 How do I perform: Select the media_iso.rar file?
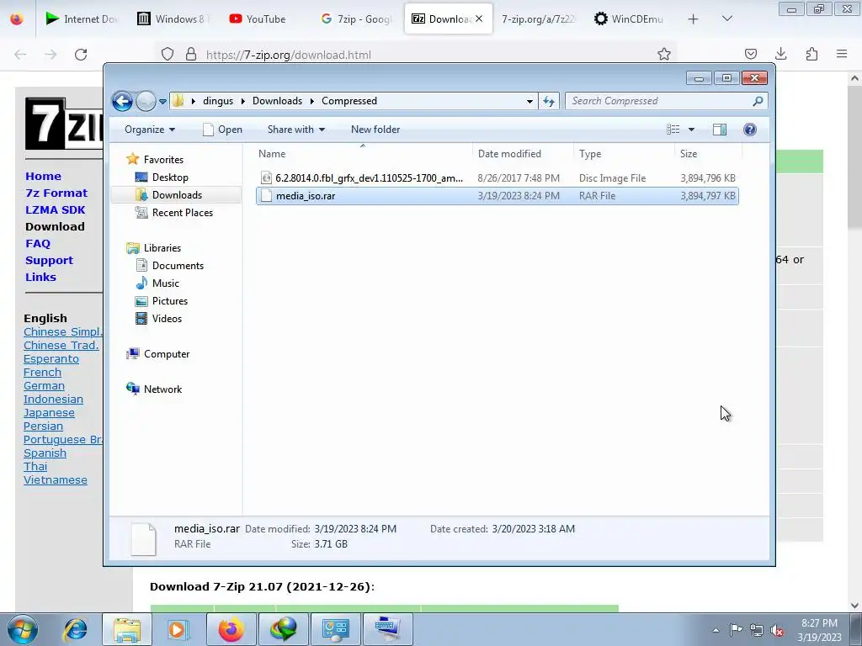(497, 196)
